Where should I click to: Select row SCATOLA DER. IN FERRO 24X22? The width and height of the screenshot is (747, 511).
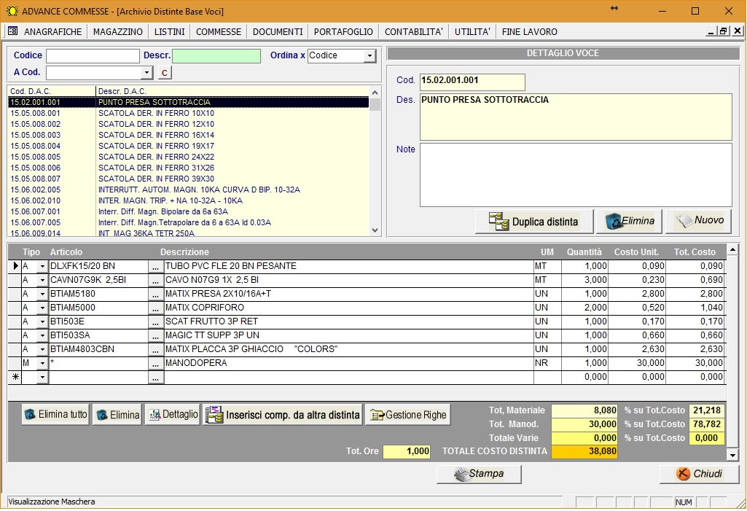(189, 157)
